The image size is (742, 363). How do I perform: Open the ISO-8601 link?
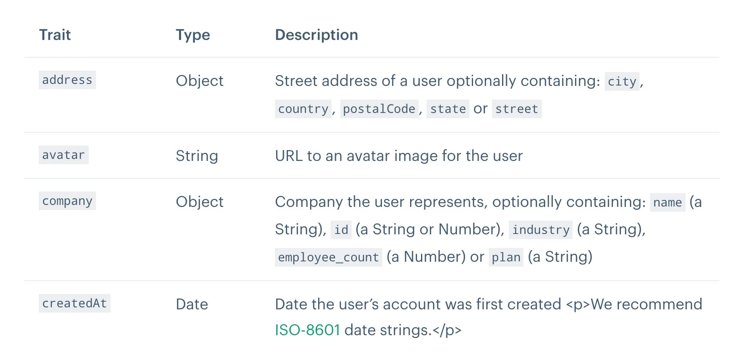tap(307, 330)
